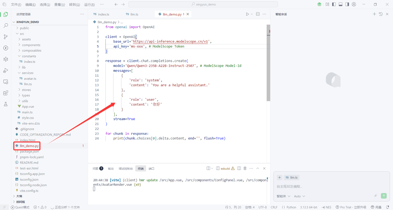Open AI chat history clock icon

(381, 14)
